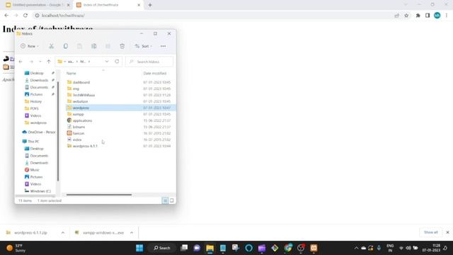Image resolution: width=453 pixels, height=255 pixels.
Task: Select the index file
Action: (77, 140)
